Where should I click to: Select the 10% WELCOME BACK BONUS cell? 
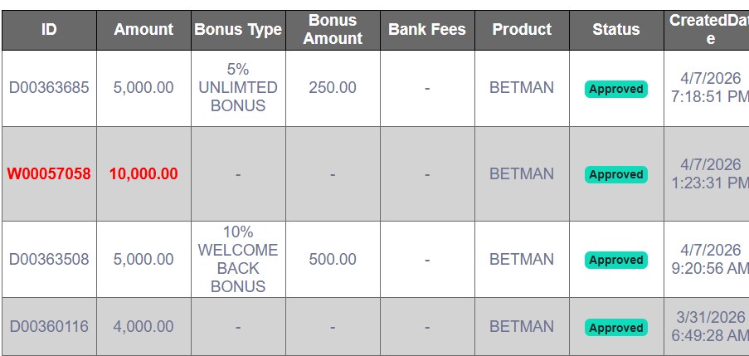pyautogui.click(x=238, y=260)
